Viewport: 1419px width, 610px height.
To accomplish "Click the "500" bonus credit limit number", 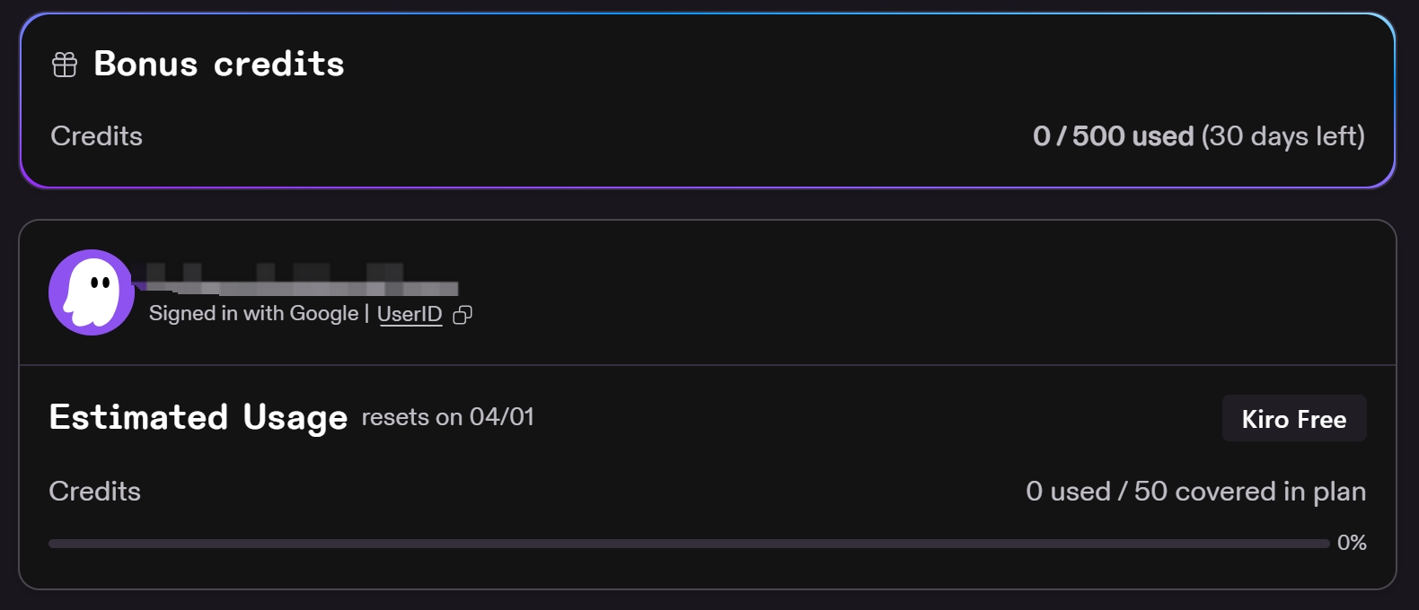I will [x=1098, y=136].
